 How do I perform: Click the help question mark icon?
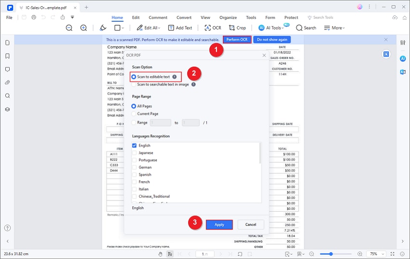[8, 228]
